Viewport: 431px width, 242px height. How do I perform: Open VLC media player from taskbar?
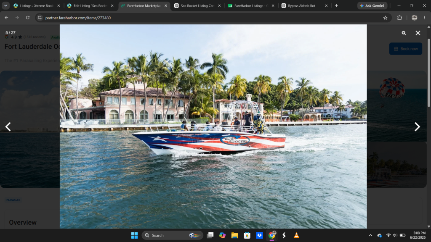click(296, 235)
